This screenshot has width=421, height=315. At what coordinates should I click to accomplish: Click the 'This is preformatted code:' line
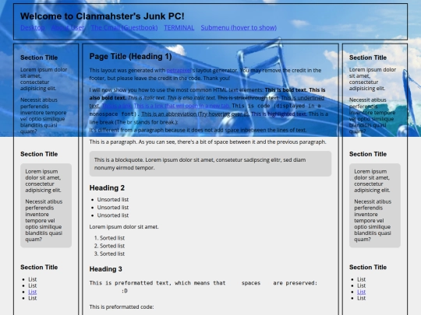122,307
